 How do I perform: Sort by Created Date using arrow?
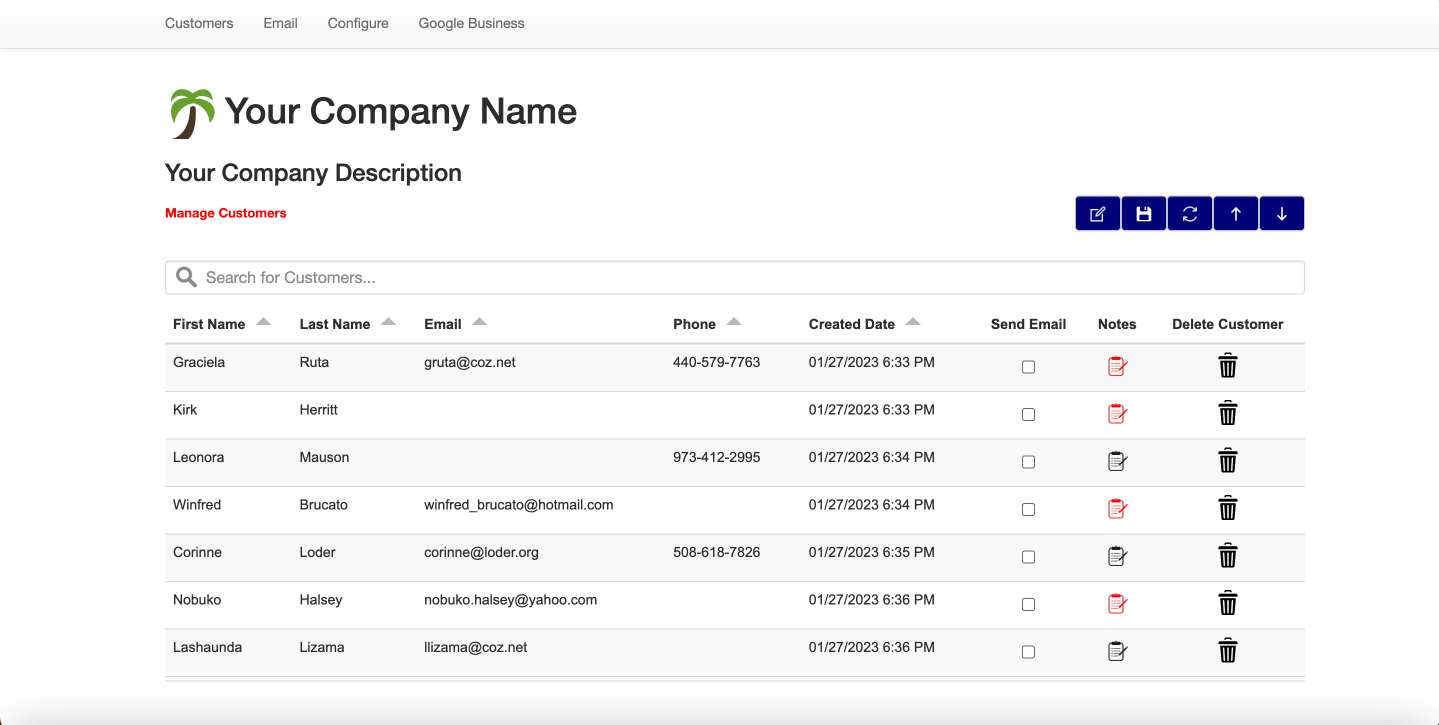(913, 321)
